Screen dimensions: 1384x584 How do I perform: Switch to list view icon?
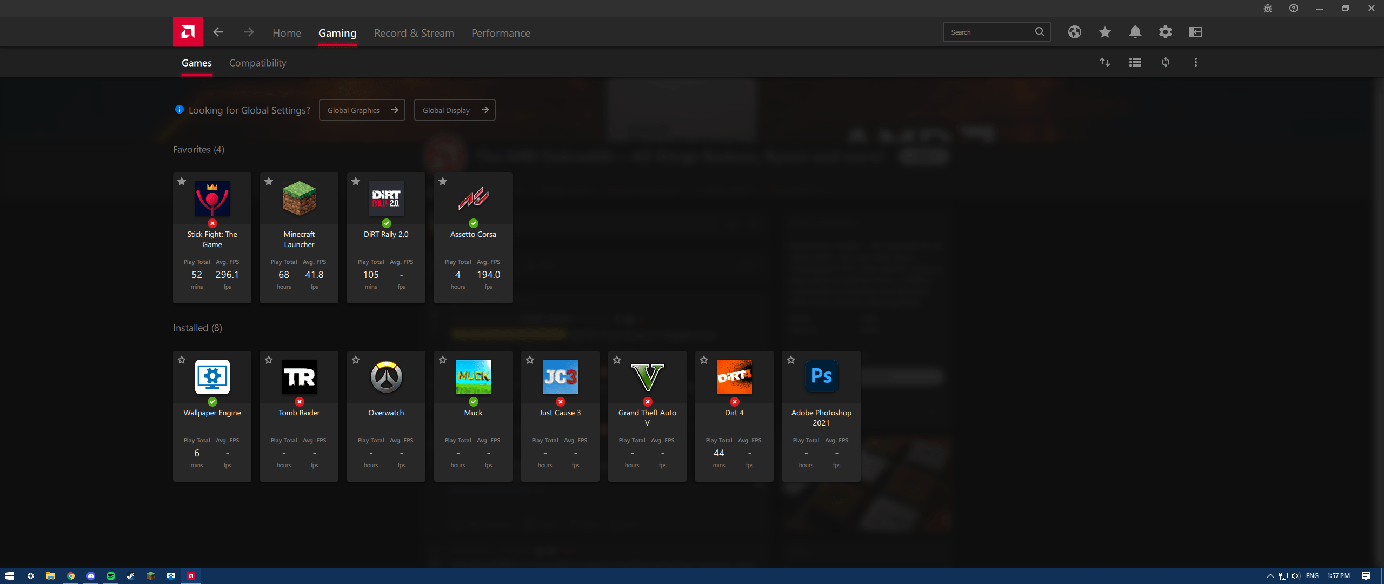click(1135, 62)
